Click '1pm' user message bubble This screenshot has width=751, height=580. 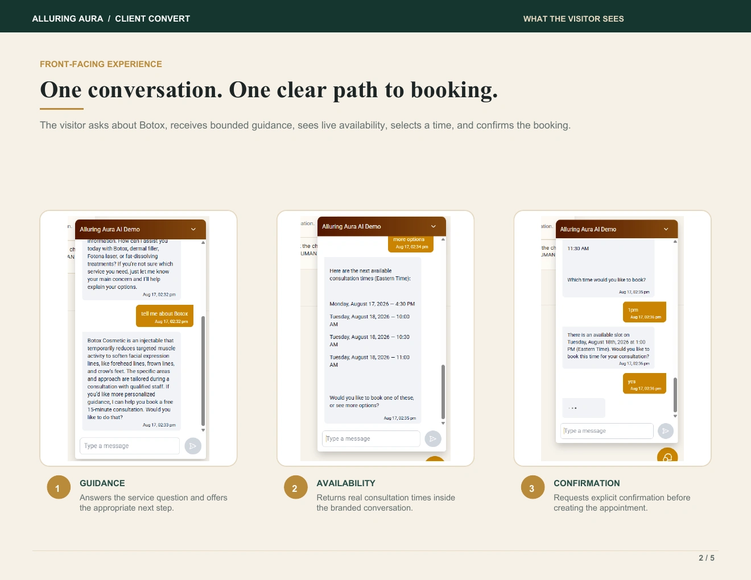point(645,312)
